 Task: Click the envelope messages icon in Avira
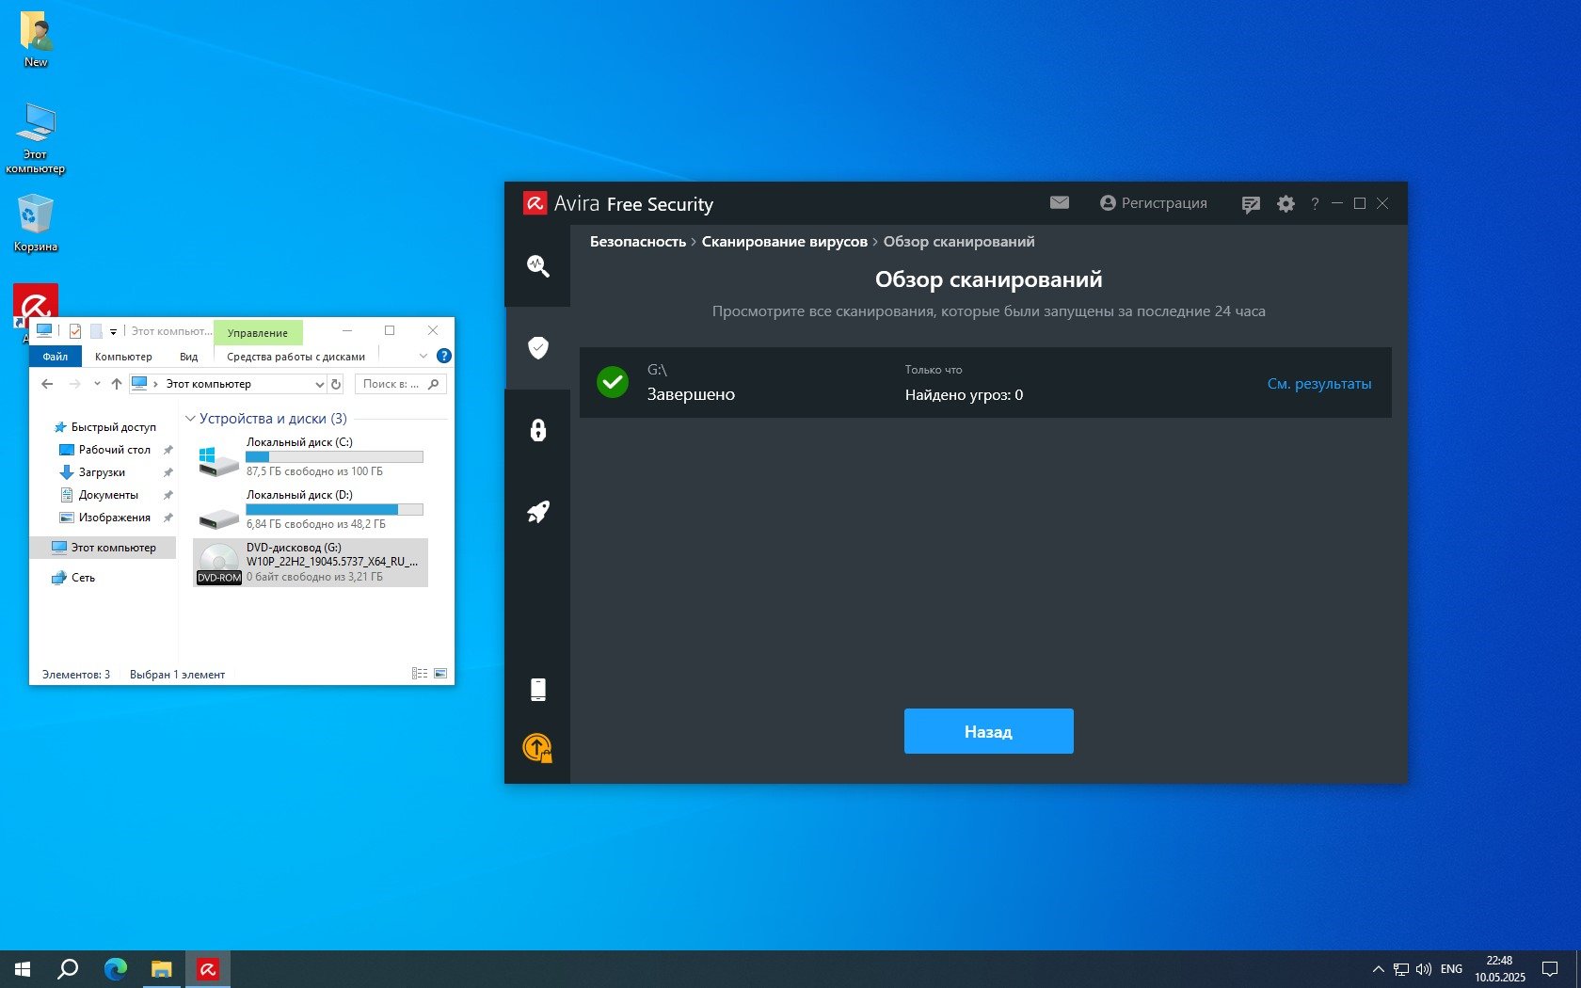tap(1060, 203)
